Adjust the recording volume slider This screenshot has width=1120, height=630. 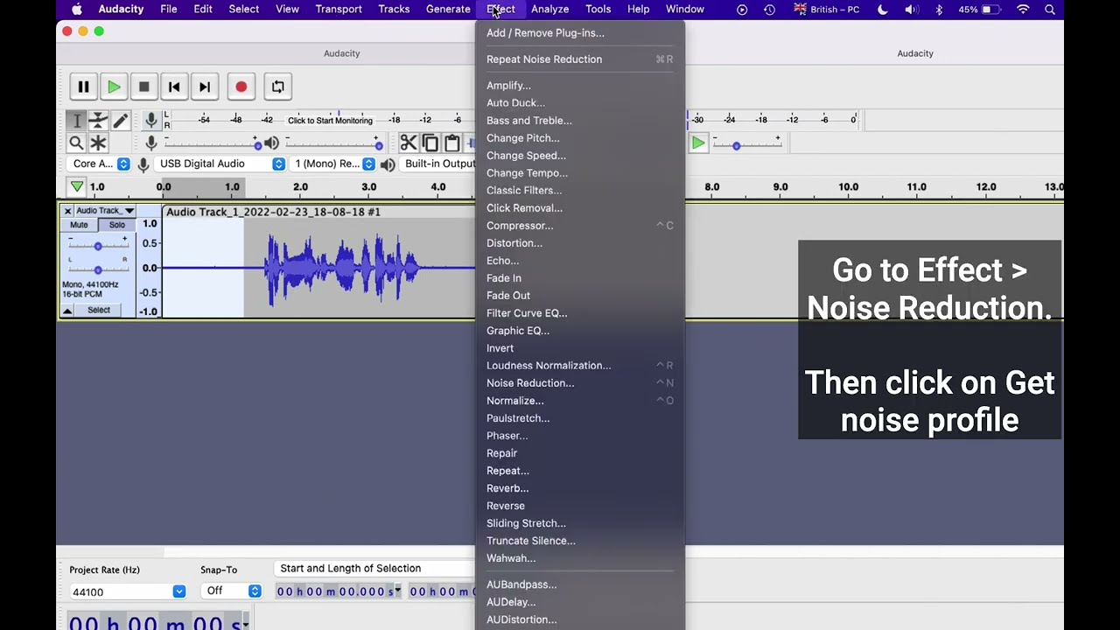(x=211, y=143)
